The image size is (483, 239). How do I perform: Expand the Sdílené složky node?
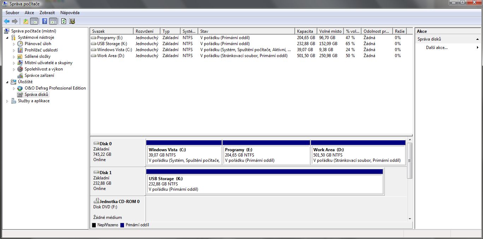pyautogui.click(x=14, y=56)
